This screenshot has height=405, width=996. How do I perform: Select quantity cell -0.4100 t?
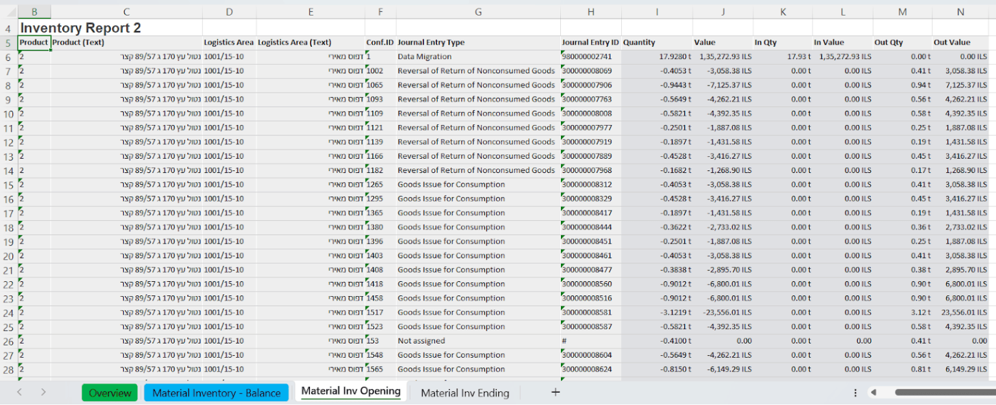click(657, 341)
